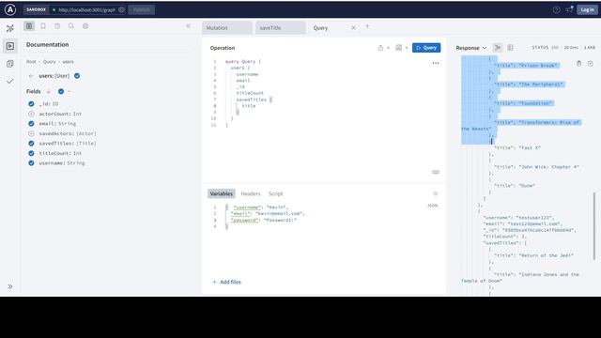Click the panel resize handle icon
Screen dimensions: 601x338
point(436,172)
